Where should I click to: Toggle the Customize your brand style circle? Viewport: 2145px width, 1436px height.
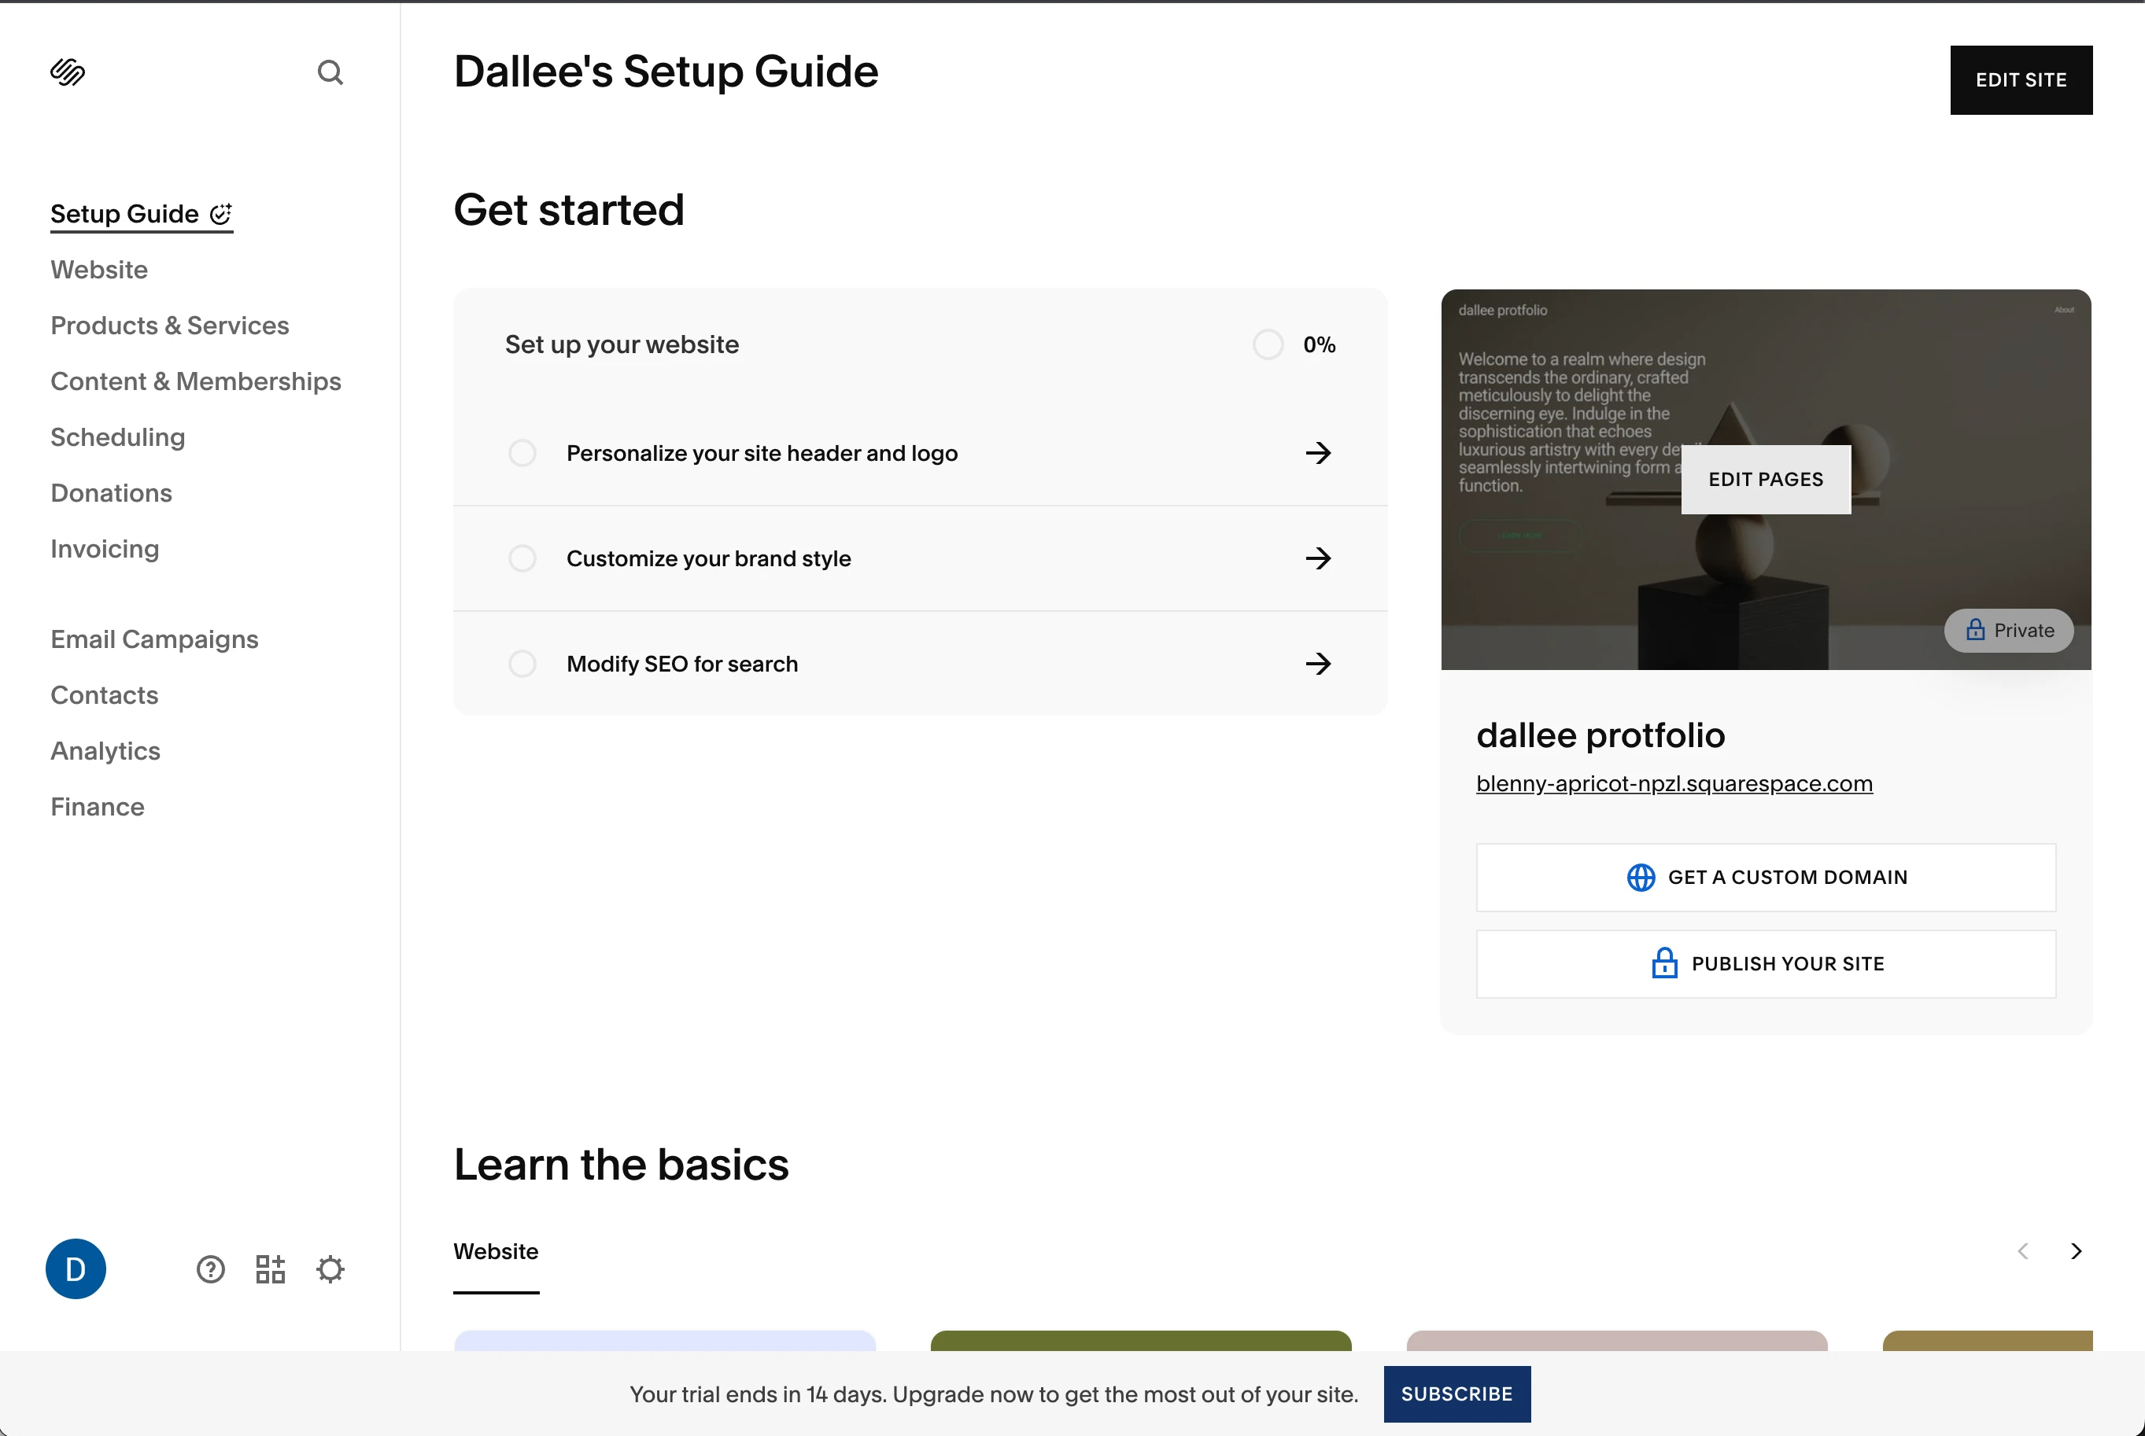click(522, 558)
